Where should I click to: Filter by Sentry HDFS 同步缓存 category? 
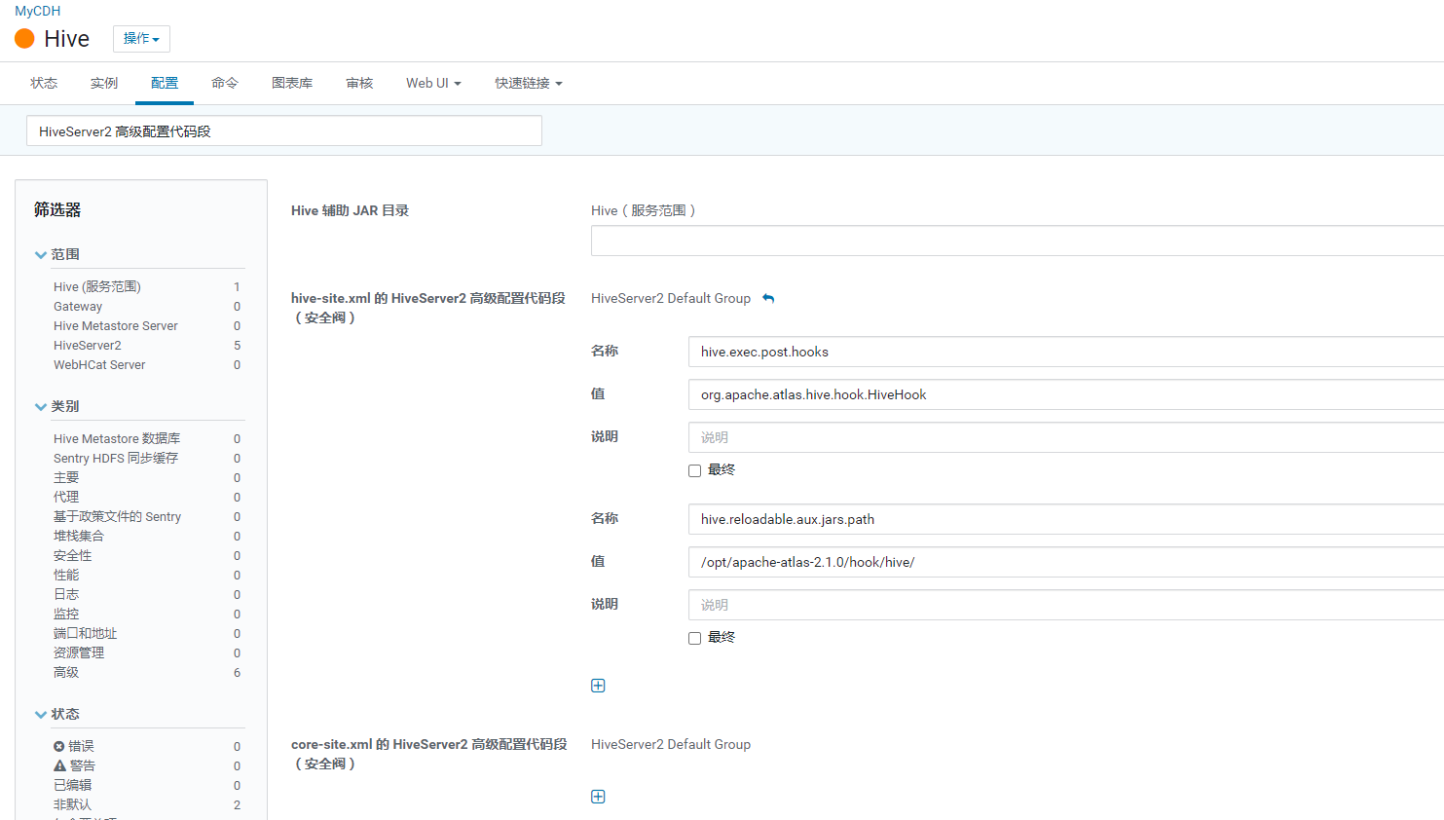[116, 458]
